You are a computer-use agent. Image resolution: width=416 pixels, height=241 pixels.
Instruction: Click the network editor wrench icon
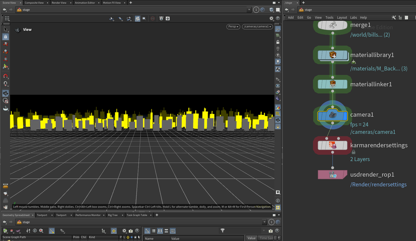click(394, 18)
